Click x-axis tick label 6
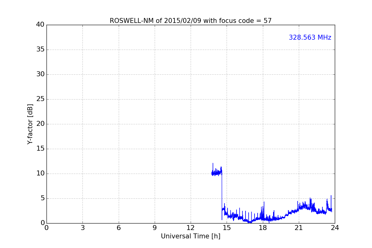 coord(119,228)
